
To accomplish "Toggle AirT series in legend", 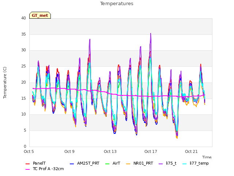I will (x=113, y=163).
